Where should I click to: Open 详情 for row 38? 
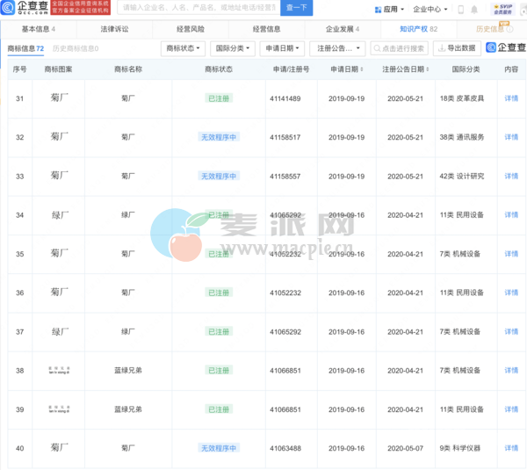tap(511, 371)
